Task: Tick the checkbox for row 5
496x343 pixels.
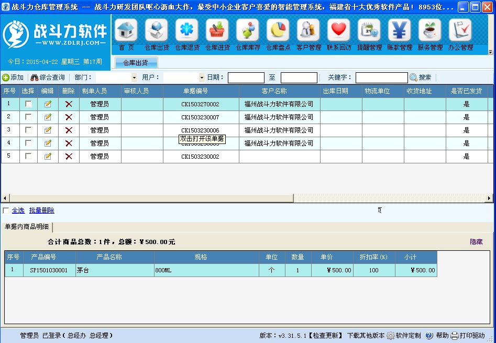Action: pos(28,157)
